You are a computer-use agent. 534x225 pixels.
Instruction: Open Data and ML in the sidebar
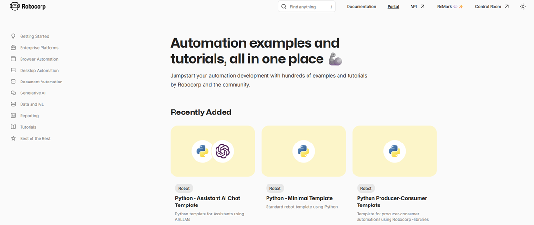click(x=32, y=104)
